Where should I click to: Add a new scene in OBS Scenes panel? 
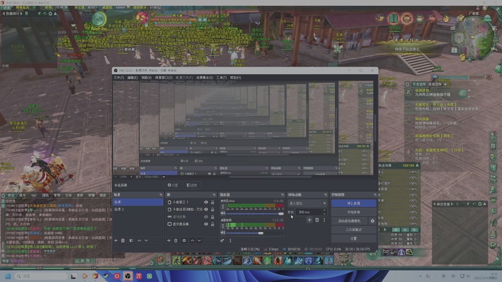coord(116,241)
